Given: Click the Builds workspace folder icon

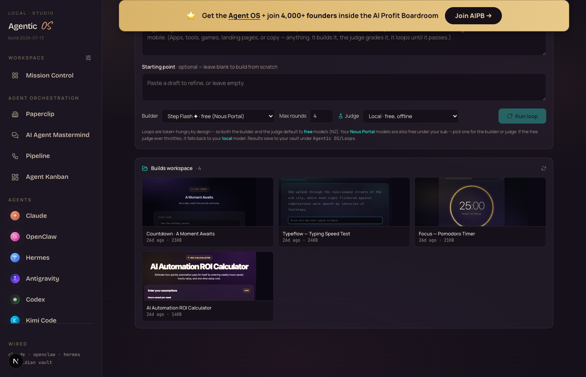Looking at the screenshot, I should tap(145, 168).
